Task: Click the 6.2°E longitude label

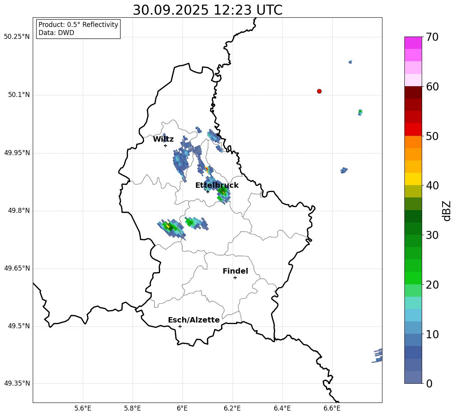Action: 232,409
